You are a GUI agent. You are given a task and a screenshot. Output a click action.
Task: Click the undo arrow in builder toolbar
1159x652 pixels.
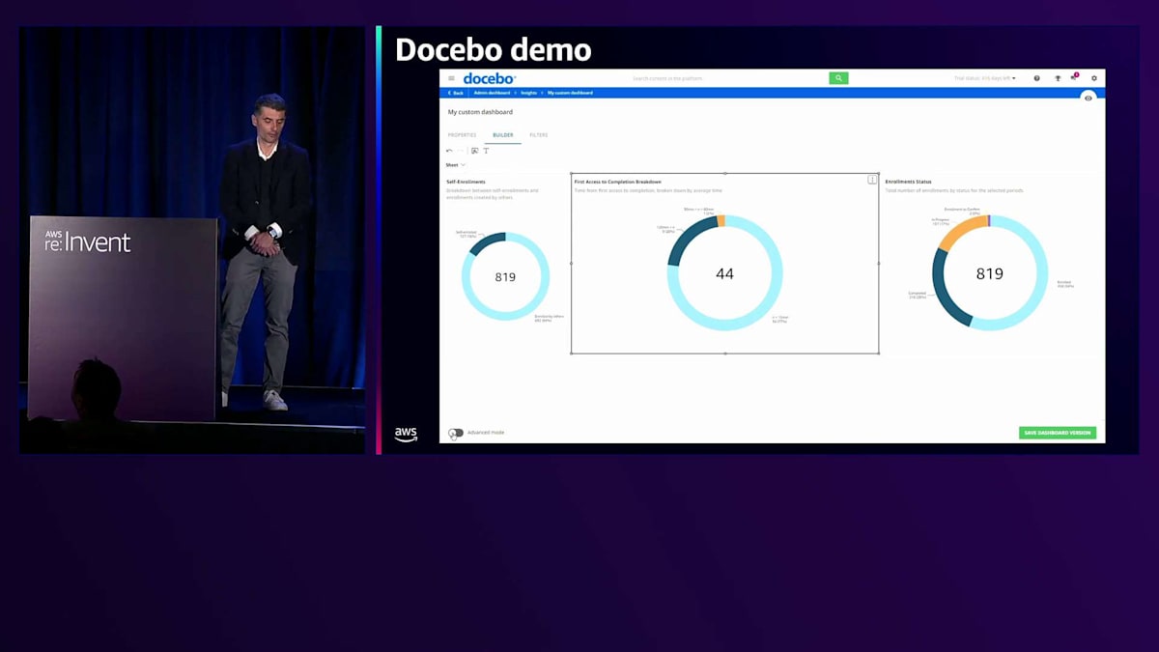tap(449, 151)
